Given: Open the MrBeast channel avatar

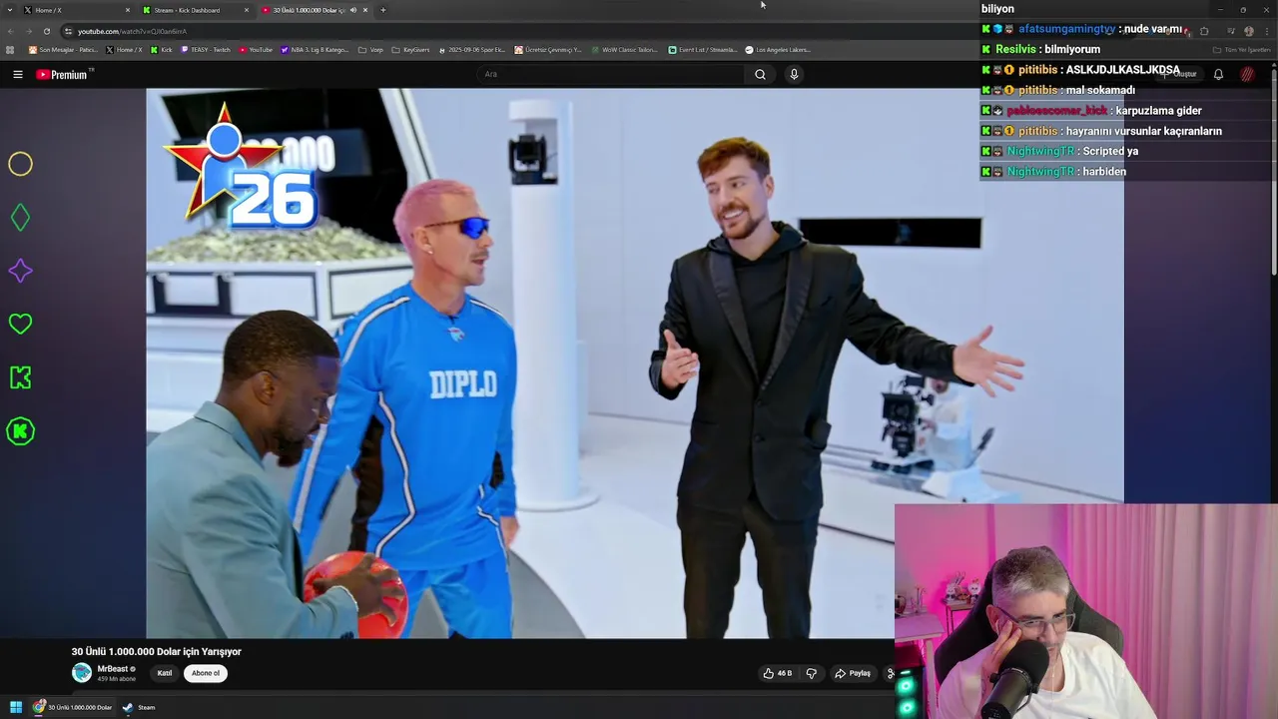Looking at the screenshot, I should coord(82,672).
